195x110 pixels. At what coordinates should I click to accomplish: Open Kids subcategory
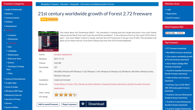[9, 47]
